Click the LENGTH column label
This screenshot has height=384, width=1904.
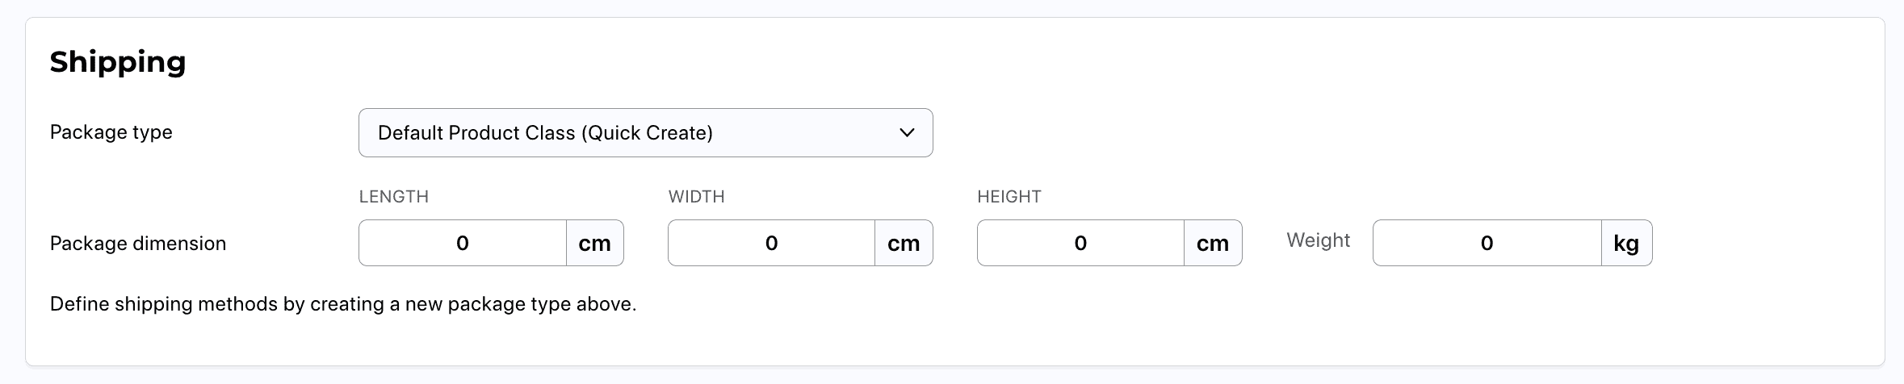394,197
